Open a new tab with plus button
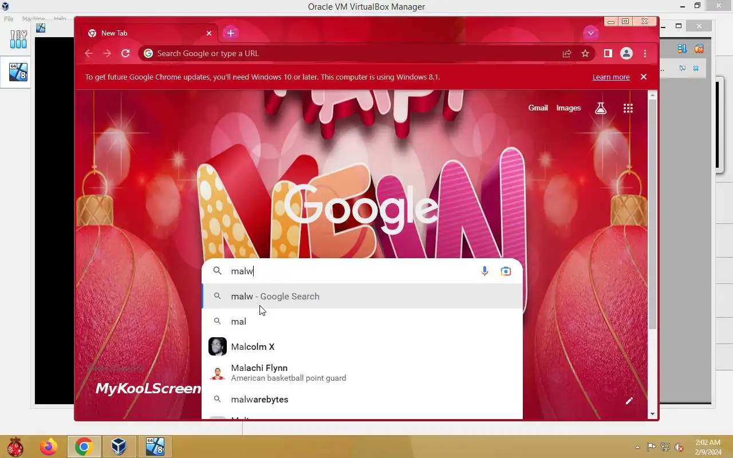 pos(231,33)
